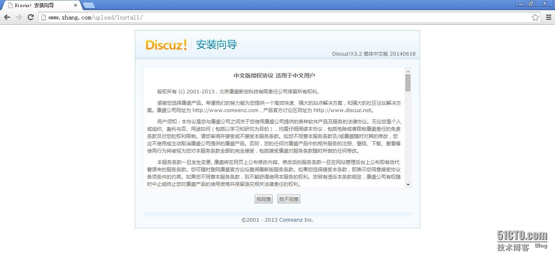Image resolution: width=555 pixels, height=259 pixels.
Task: Open the Chrome menu icon
Action: pos(548,17)
